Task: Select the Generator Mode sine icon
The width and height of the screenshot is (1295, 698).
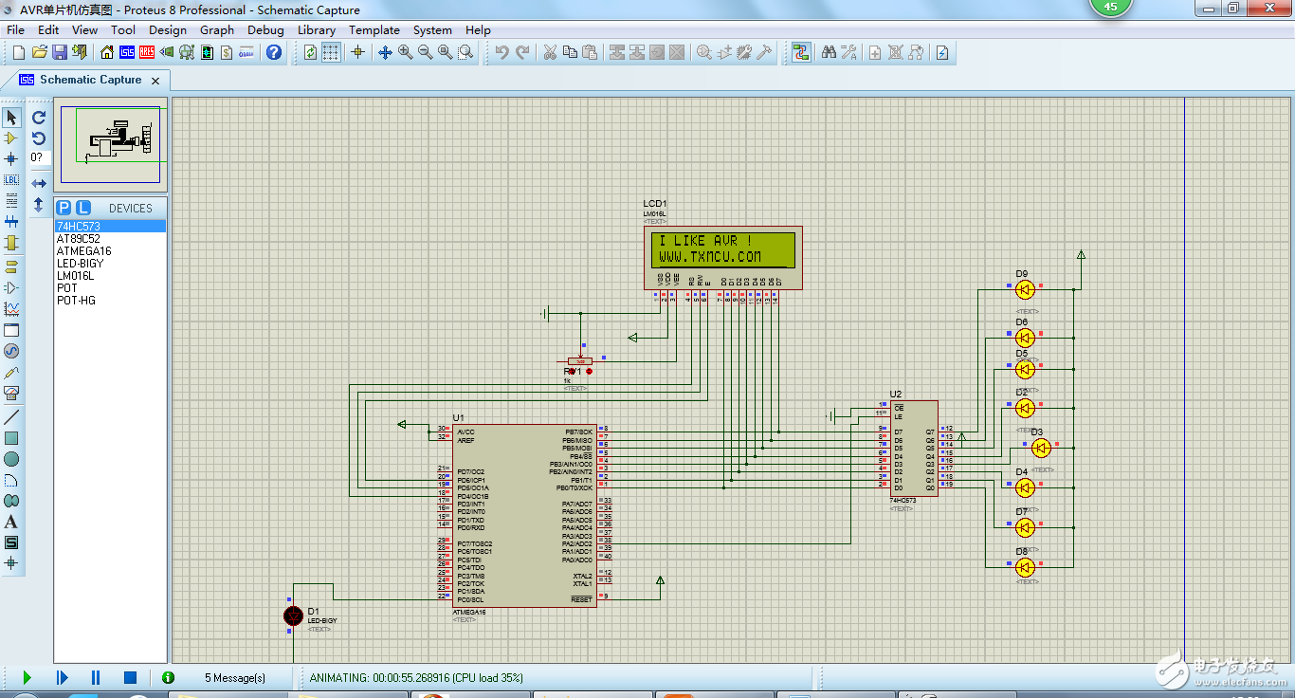Action: tap(11, 351)
